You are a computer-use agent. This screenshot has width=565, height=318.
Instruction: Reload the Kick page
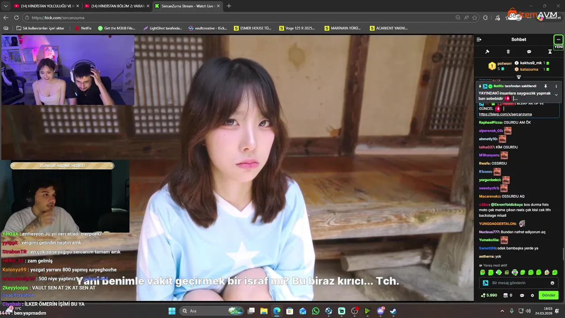(x=16, y=18)
